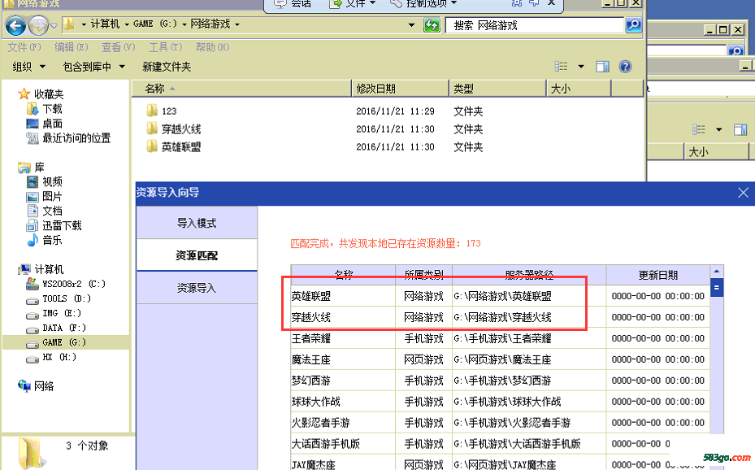Click the resource list scrollbar up arrow

click(716, 272)
